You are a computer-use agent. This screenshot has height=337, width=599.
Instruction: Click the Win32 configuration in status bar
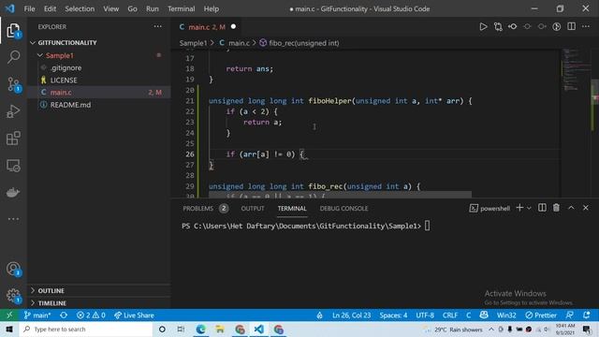(506, 315)
